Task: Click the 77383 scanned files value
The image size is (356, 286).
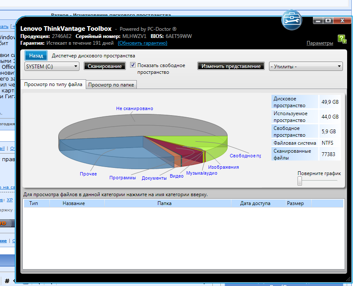Action: [328, 154]
